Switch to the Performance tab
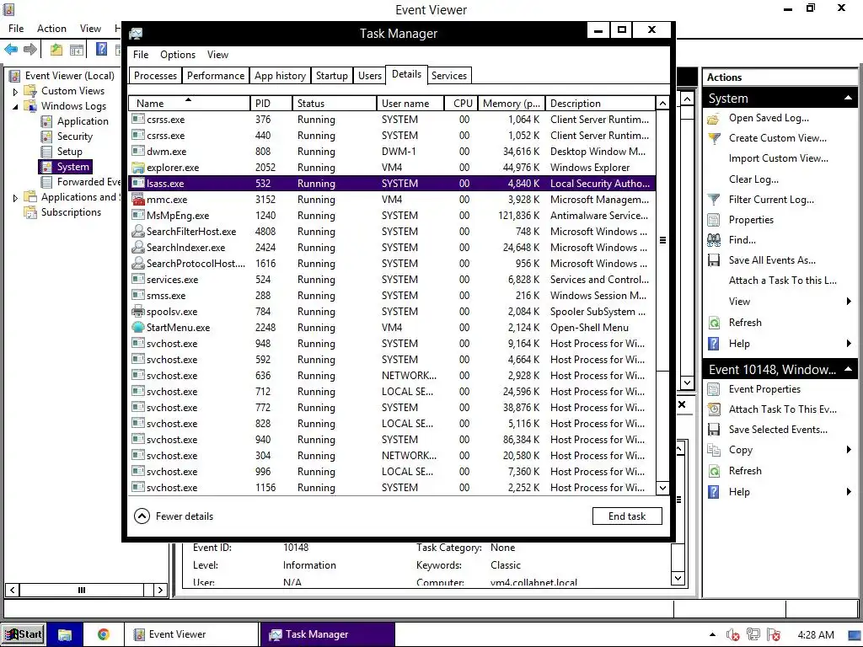Image resolution: width=863 pixels, height=647 pixels. 215,76
